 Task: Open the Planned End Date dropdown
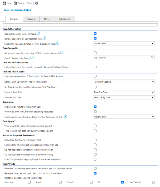[124, 98]
